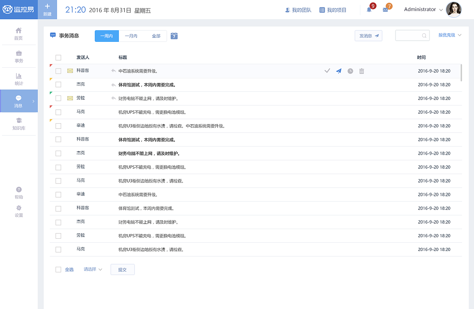Click reply arrow beside 中石油系统需要升级 from 科普客
The image size is (474, 309).
pyautogui.click(x=114, y=71)
